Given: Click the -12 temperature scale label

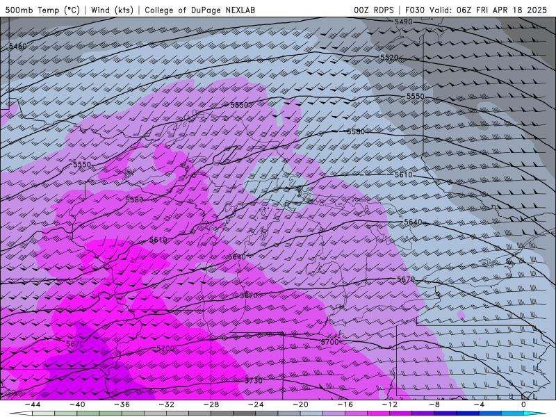Looking at the screenshot, I should pos(390,404).
